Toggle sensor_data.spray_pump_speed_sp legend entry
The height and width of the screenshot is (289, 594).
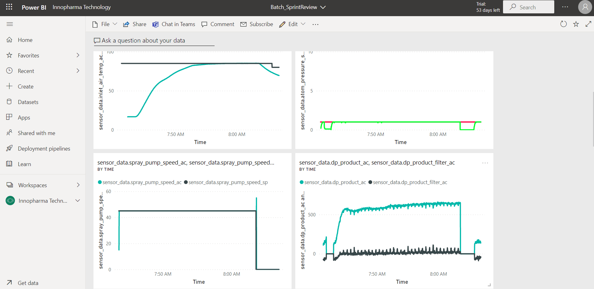[x=228, y=182]
